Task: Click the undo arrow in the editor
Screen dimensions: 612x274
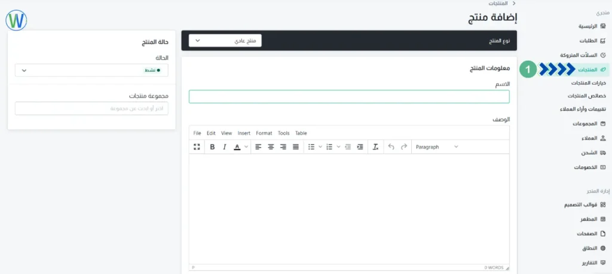Action: click(x=391, y=147)
